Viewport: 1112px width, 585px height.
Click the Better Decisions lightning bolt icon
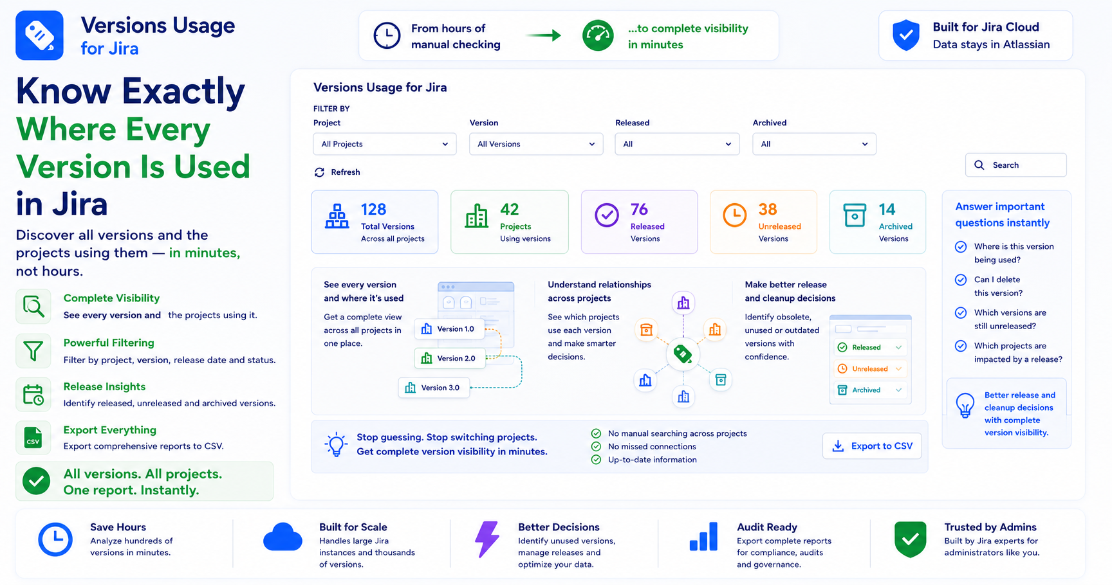click(487, 539)
